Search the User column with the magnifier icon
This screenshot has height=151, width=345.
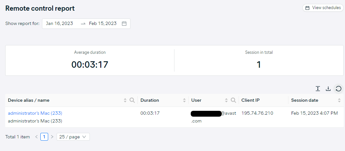pyautogui.click(x=233, y=100)
